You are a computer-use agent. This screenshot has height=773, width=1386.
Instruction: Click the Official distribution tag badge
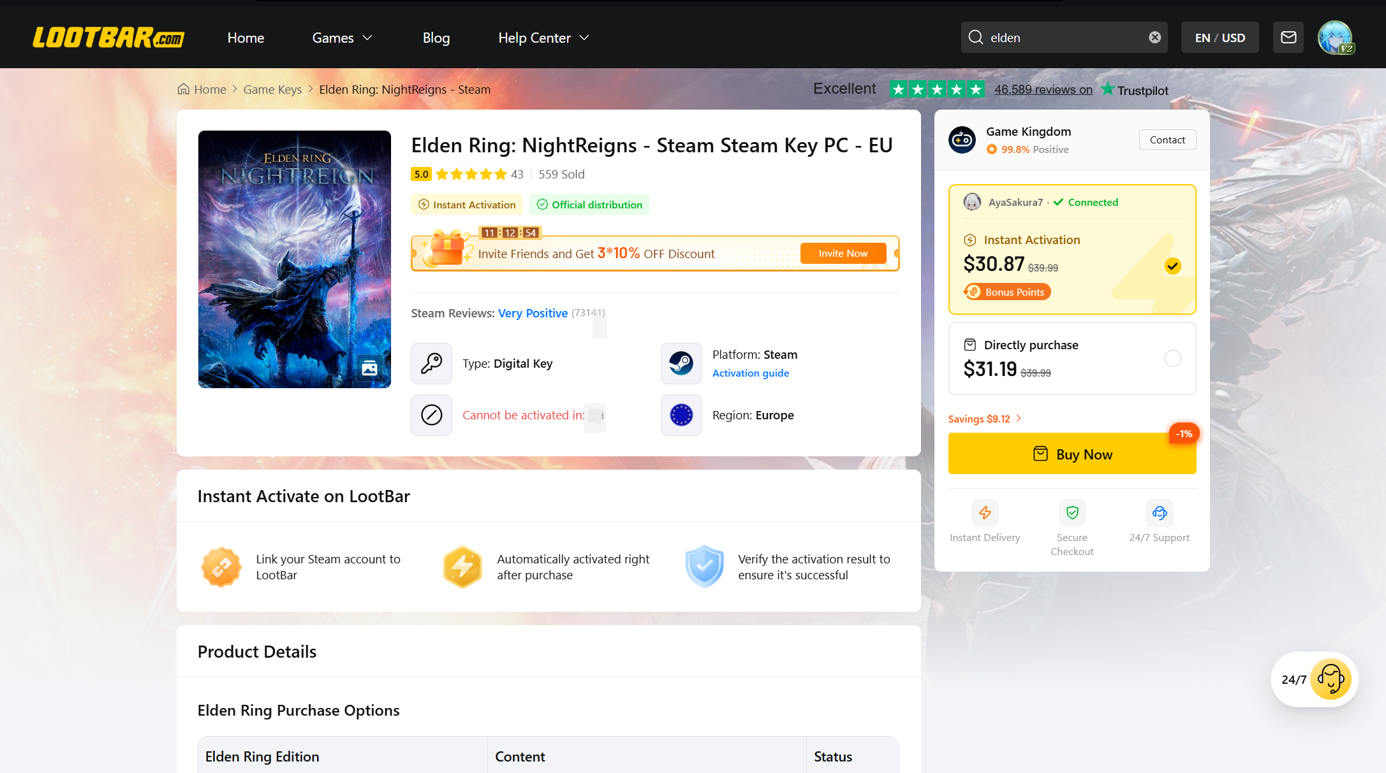589,205
